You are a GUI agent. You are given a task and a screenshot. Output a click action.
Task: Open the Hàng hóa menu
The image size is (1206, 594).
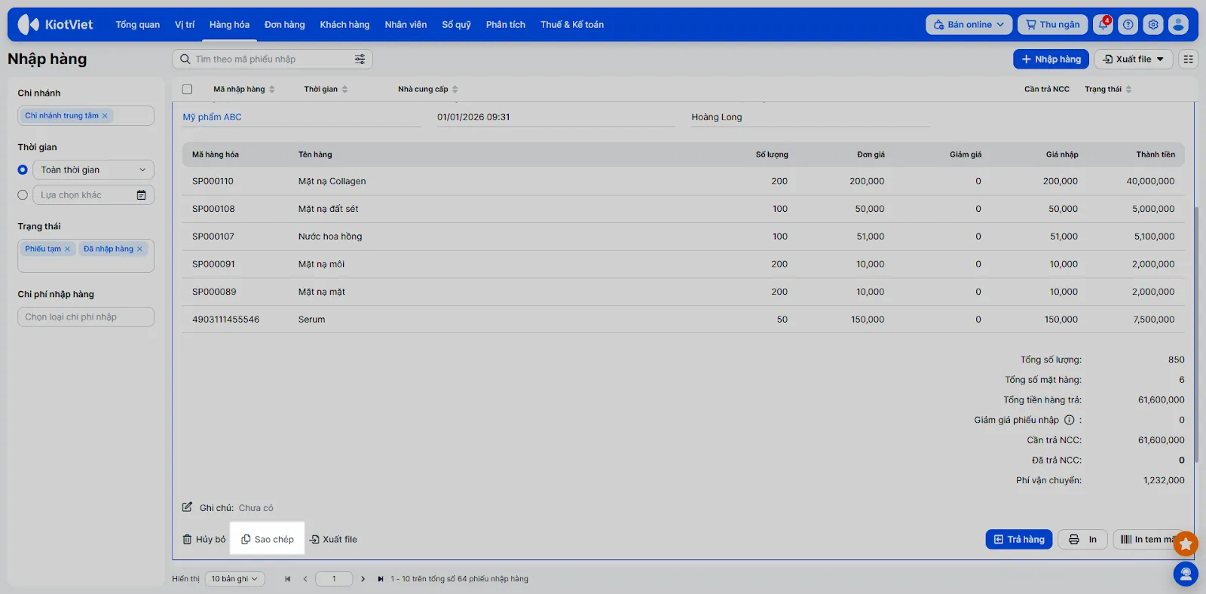point(229,25)
